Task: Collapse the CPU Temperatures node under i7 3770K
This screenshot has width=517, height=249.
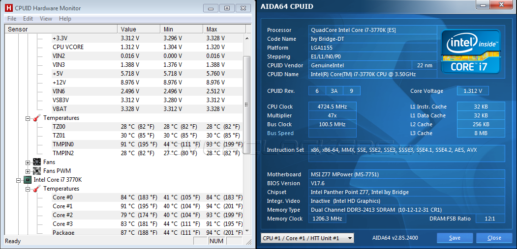Action: tap(28, 189)
